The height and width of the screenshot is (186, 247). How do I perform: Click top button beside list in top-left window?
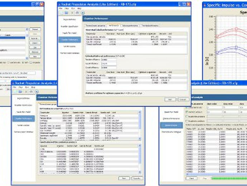point(35,29)
